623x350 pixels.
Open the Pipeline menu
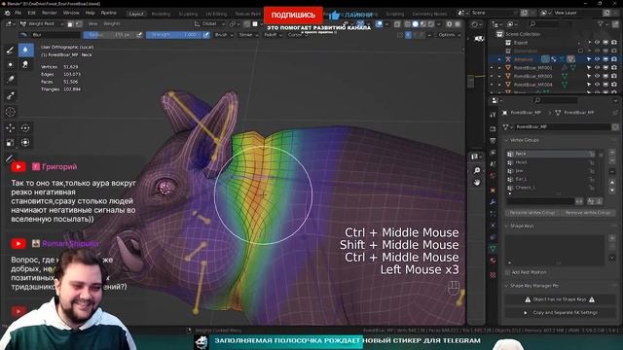pos(108,13)
